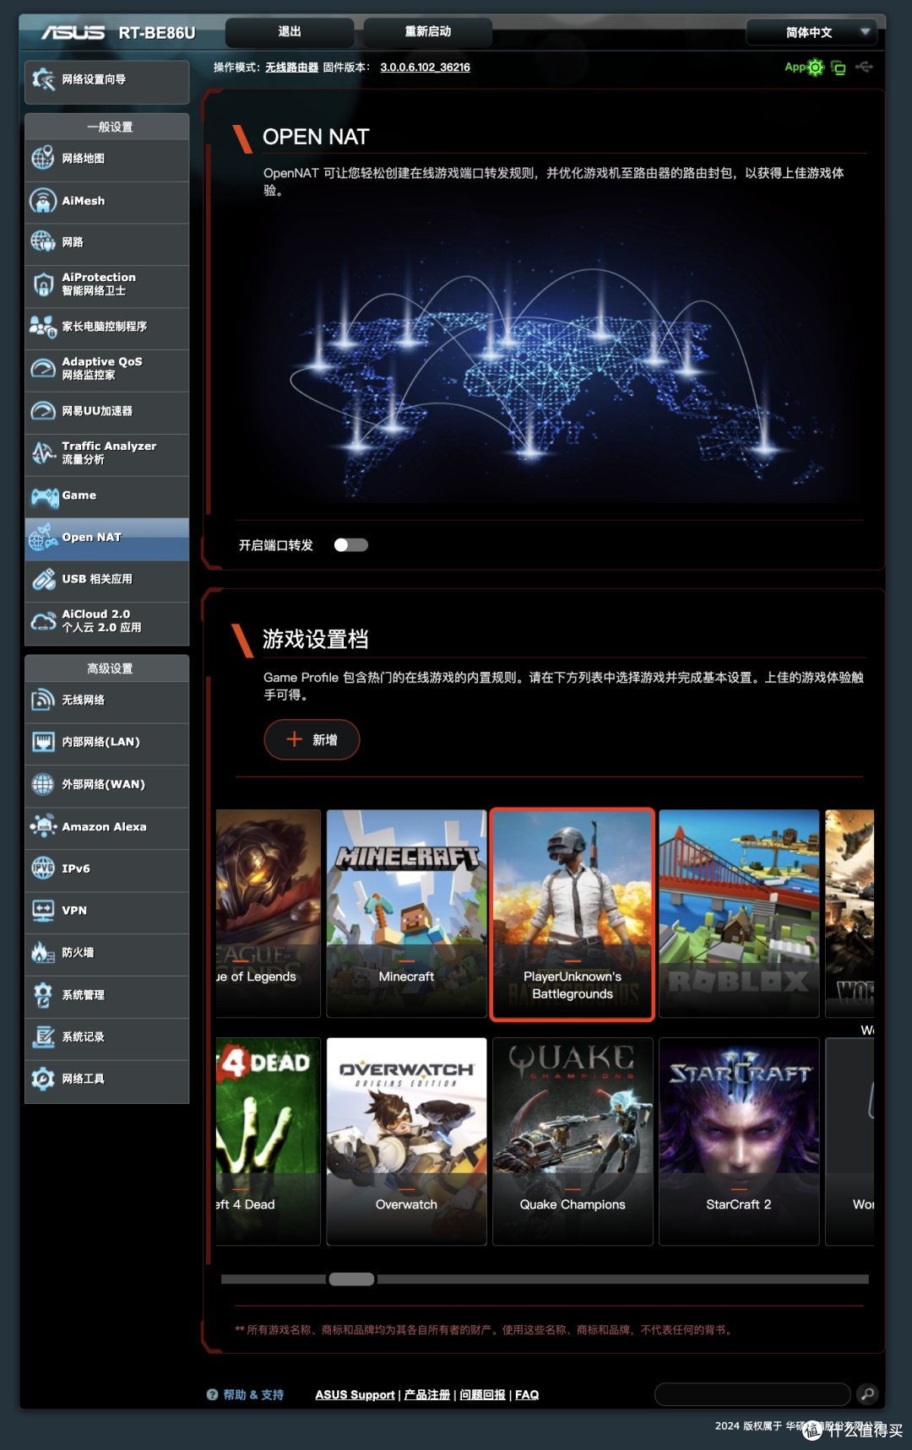Screen dimensions: 912x1450
Task: Click the 家长电脑控制程序 people icon
Action: tap(43, 326)
